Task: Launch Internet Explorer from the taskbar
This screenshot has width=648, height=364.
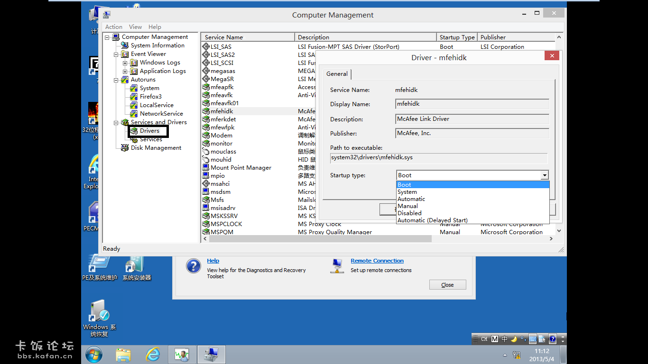Action: (x=153, y=354)
